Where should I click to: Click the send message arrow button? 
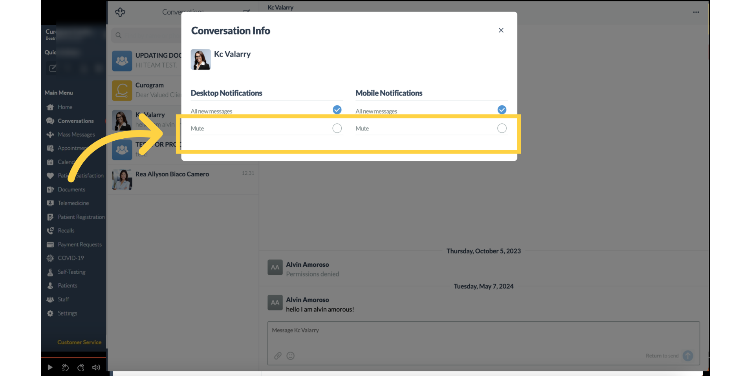point(688,356)
